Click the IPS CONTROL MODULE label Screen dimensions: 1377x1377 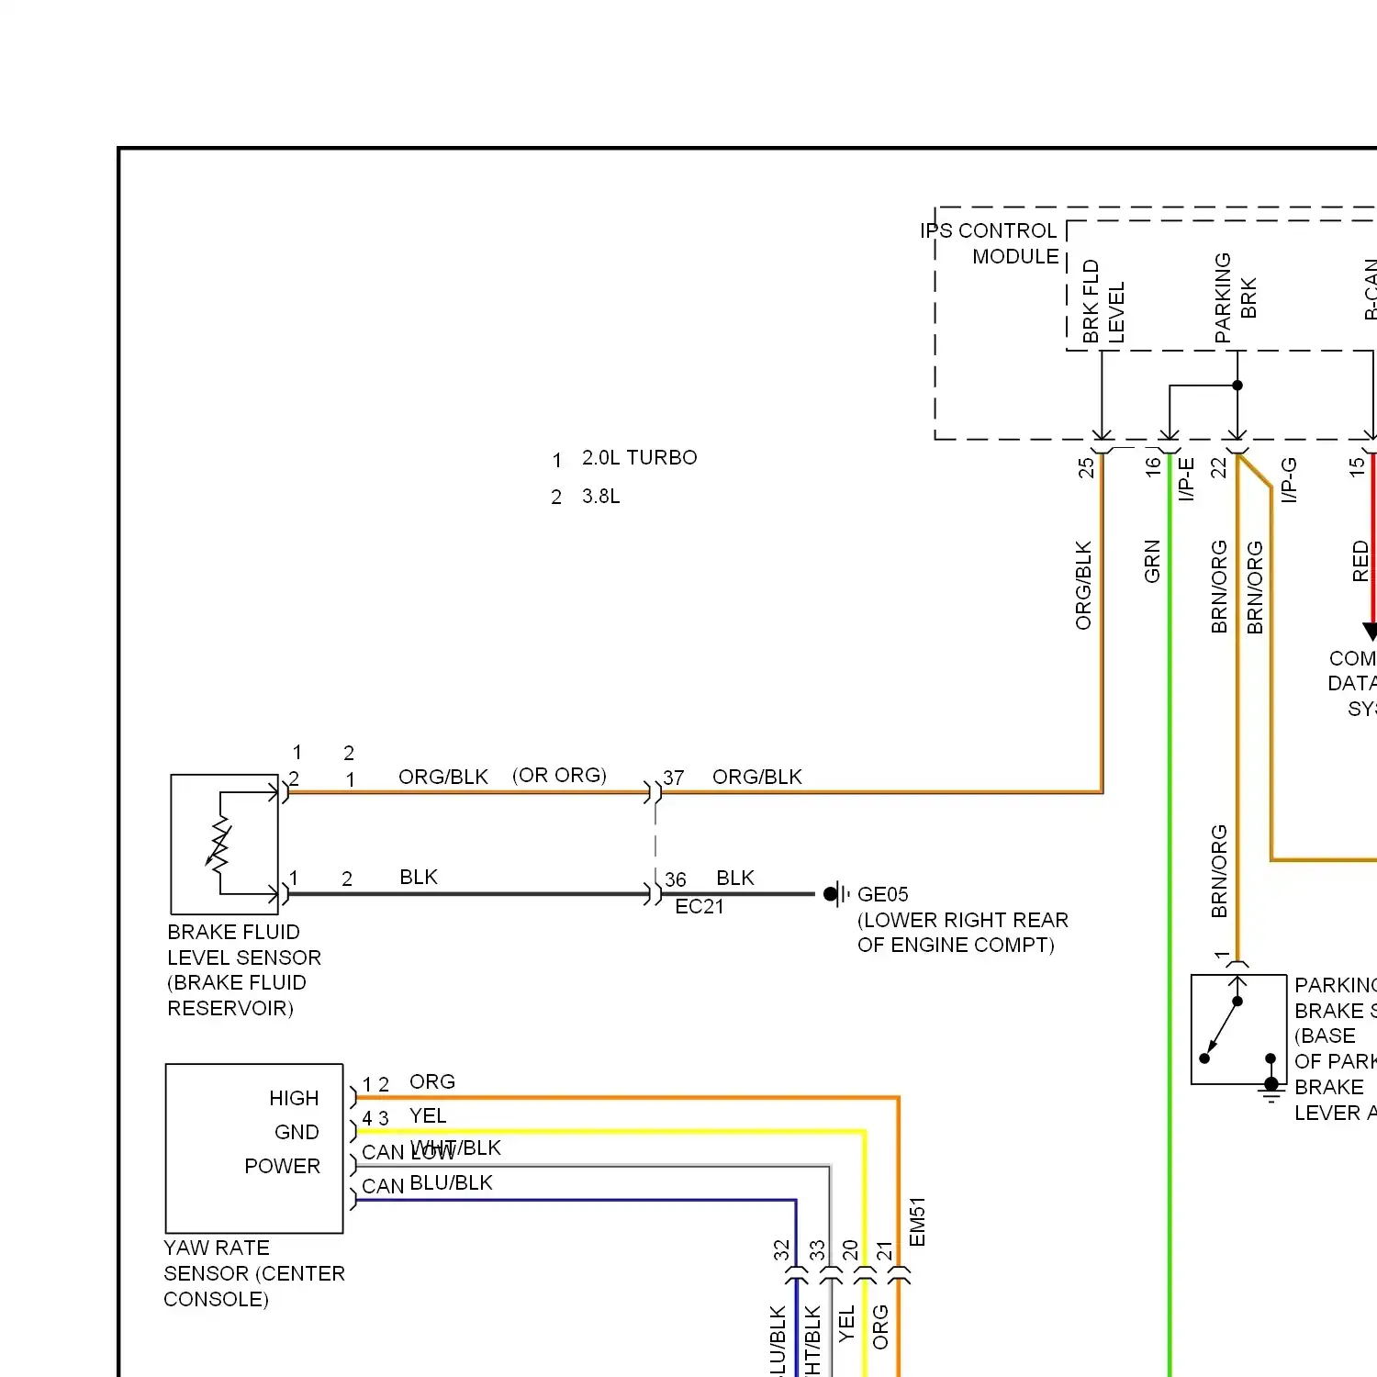tap(990, 243)
